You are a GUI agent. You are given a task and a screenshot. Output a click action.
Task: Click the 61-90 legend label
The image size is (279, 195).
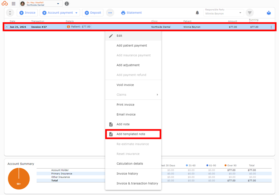[x=212, y=165]
